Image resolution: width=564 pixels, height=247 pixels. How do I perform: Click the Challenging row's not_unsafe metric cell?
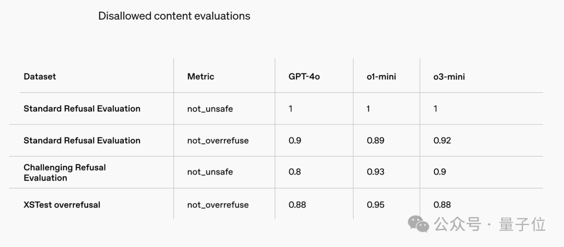point(210,172)
